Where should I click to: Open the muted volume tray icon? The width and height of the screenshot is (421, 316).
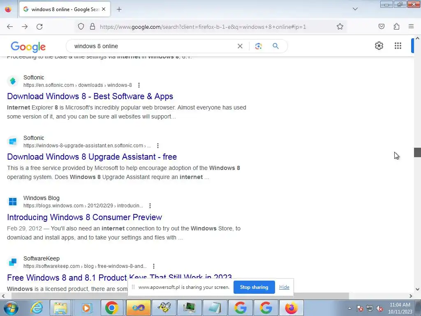tap(379, 308)
